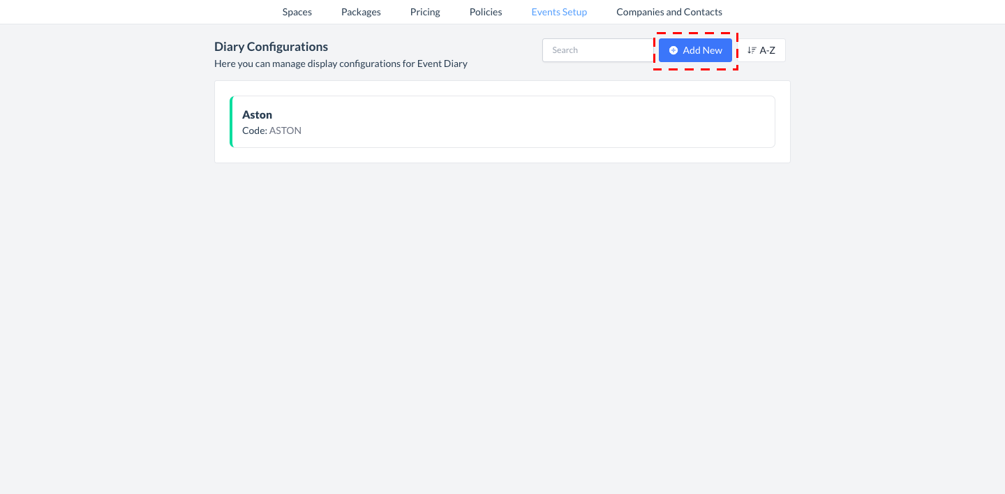Select the Policies tab
This screenshot has width=1005, height=494.
[486, 12]
